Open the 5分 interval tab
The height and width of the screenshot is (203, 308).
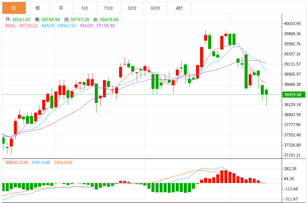pyautogui.click(x=85, y=8)
